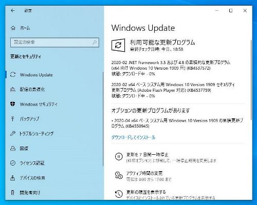Click the デバイスの検索 locator icon

[x=13, y=178]
